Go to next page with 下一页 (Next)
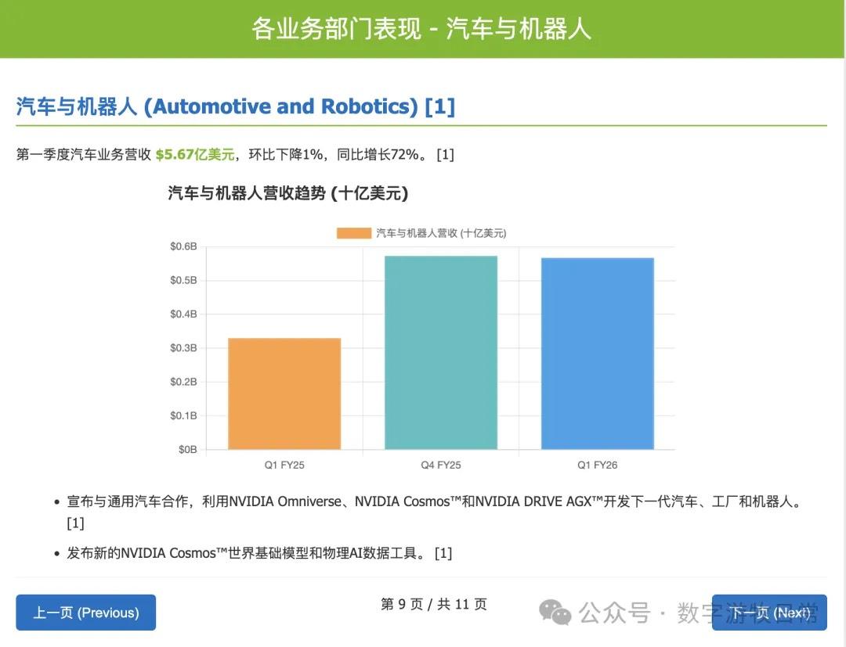846x647 pixels. [x=768, y=613]
